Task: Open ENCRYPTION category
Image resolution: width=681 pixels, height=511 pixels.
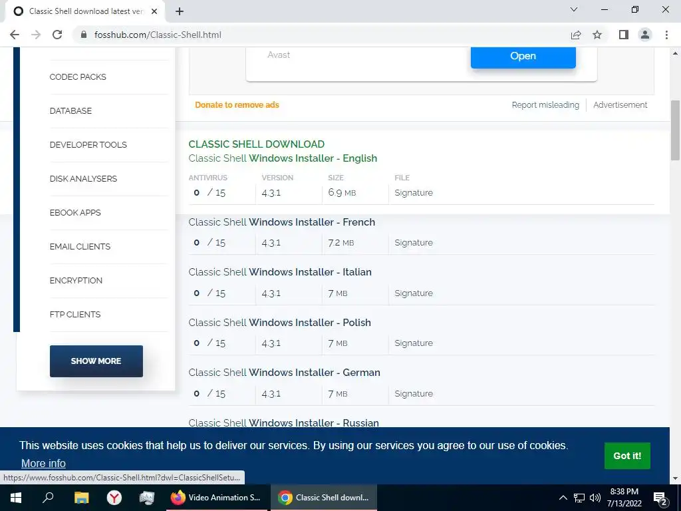Action: coord(76,280)
